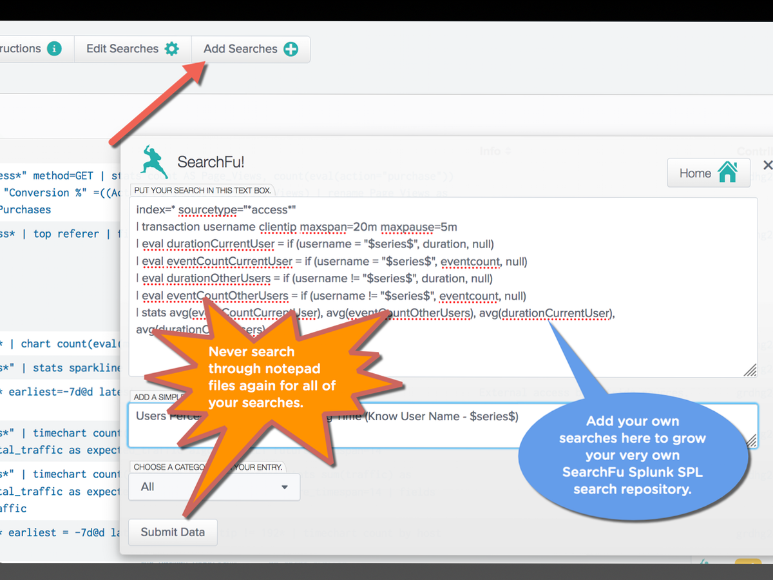Select the background 'chart count(eval(' search row
The height and width of the screenshot is (580, 773).
[60, 343]
